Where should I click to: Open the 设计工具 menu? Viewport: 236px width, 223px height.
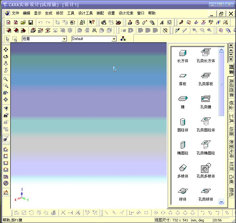(x=85, y=13)
